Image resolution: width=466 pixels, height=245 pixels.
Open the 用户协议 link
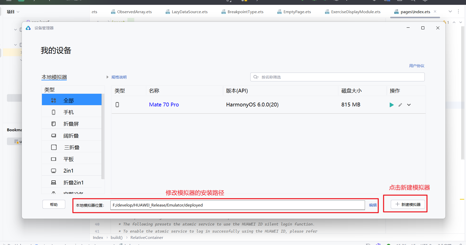pyautogui.click(x=417, y=66)
